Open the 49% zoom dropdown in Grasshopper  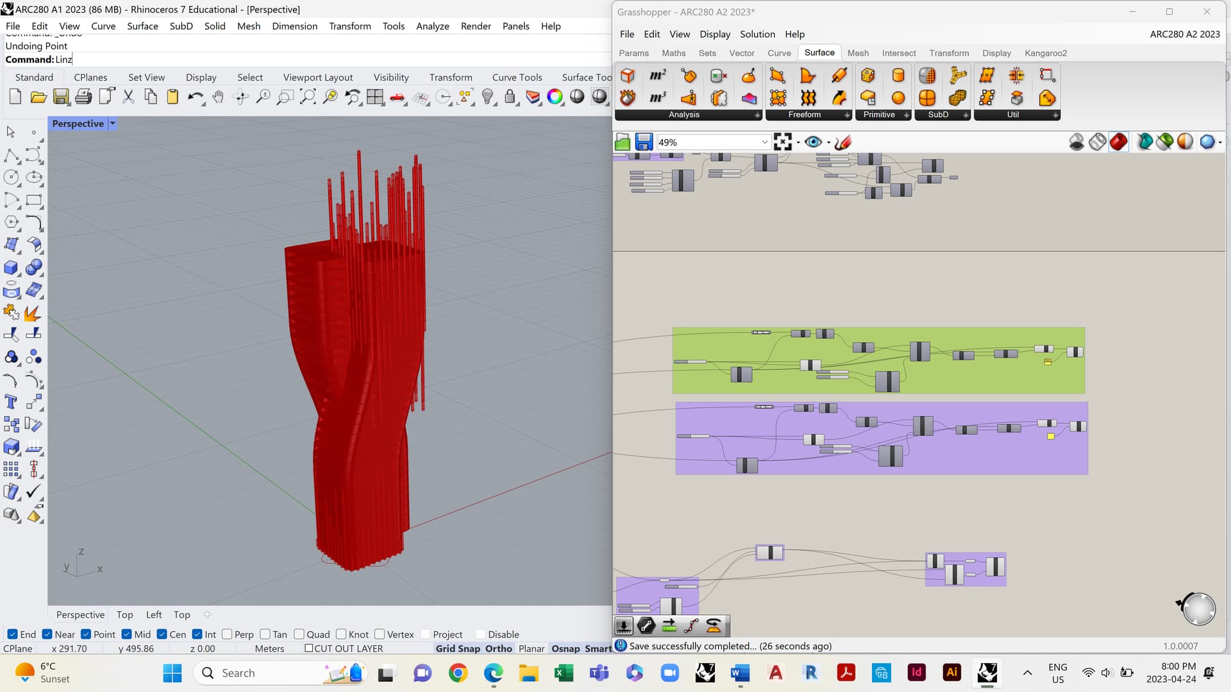(x=764, y=142)
